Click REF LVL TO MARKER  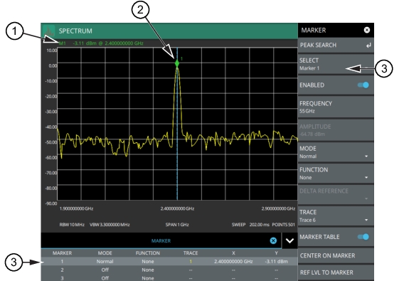pyautogui.click(x=336, y=272)
